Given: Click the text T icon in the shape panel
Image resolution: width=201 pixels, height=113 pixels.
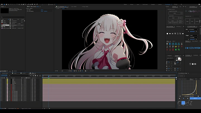Looking at the screenshot, I should coord(175,33).
